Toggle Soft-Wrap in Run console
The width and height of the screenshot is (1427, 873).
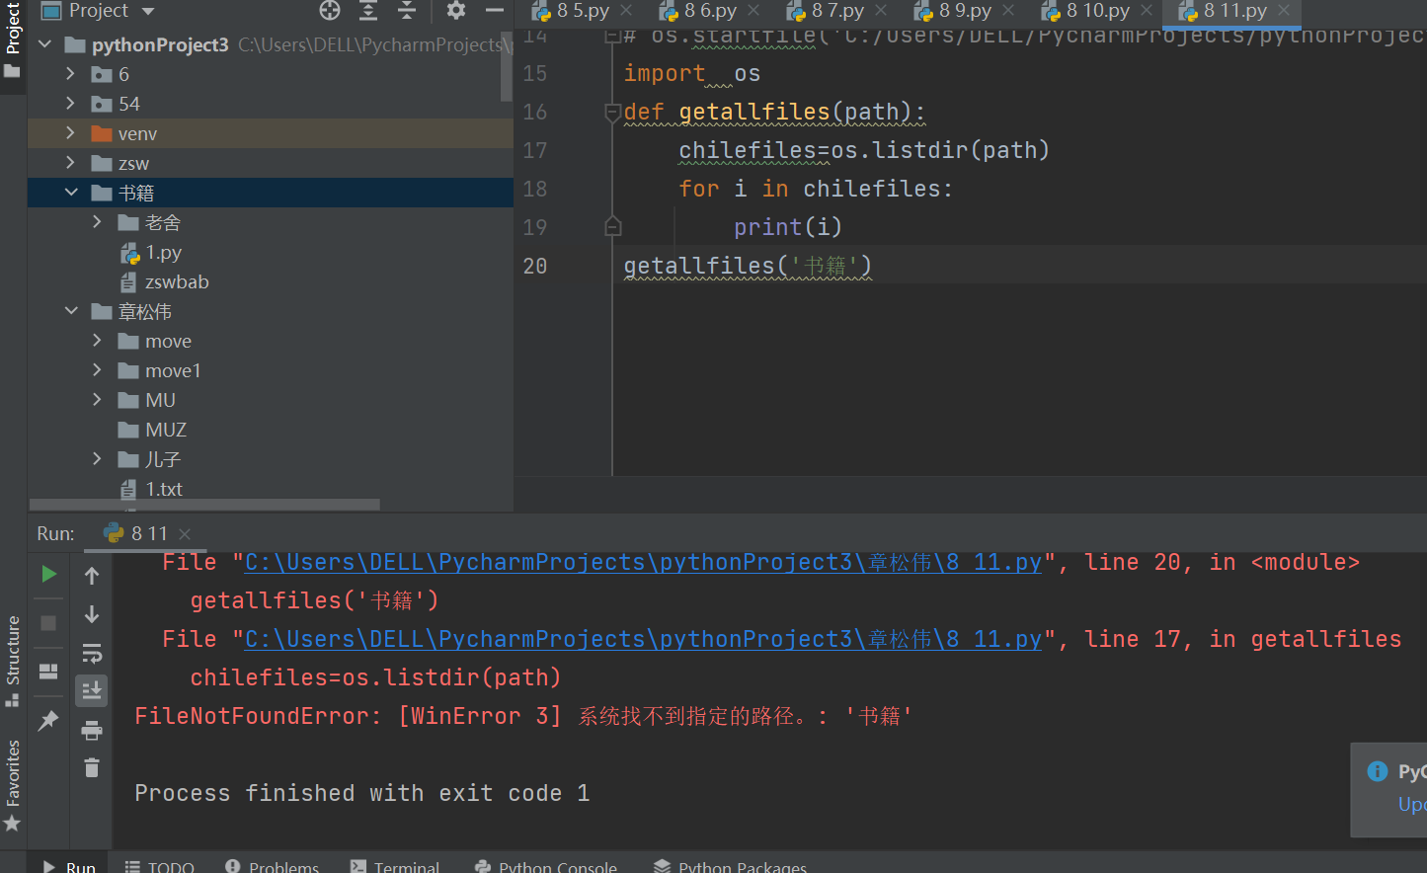pyautogui.click(x=92, y=653)
